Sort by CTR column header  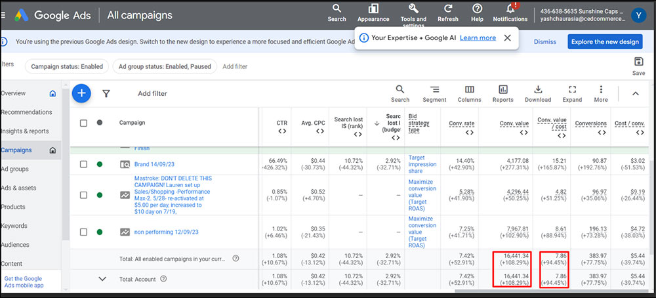[x=281, y=123]
